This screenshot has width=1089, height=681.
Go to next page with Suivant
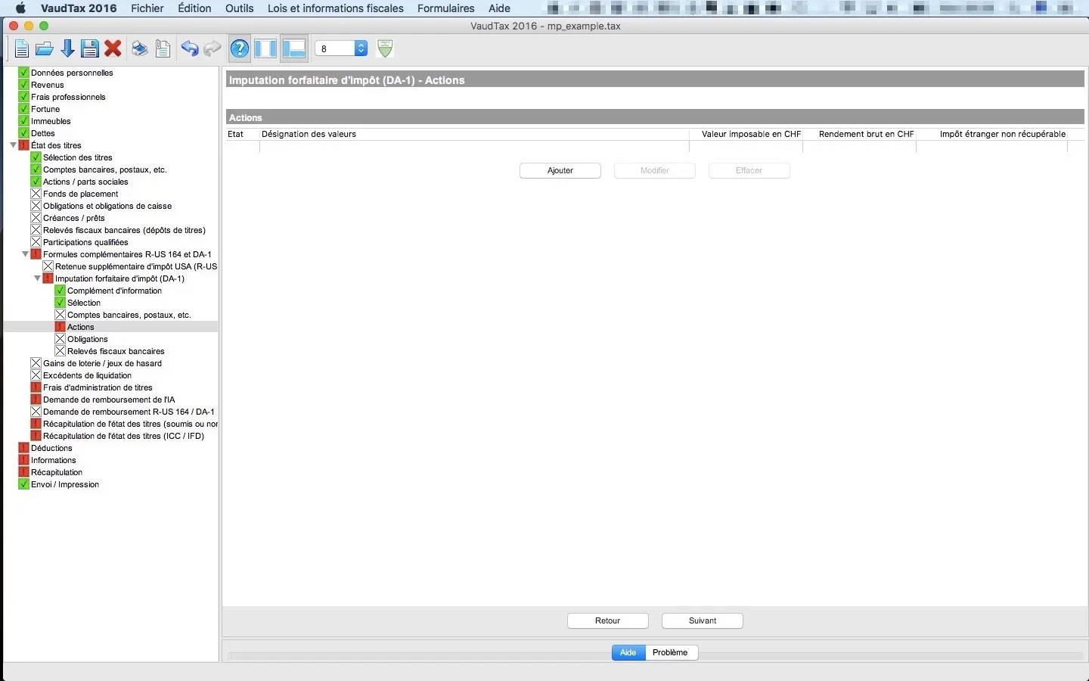click(x=703, y=621)
